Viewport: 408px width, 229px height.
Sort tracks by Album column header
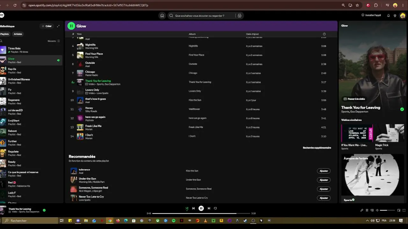(x=192, y=34)
